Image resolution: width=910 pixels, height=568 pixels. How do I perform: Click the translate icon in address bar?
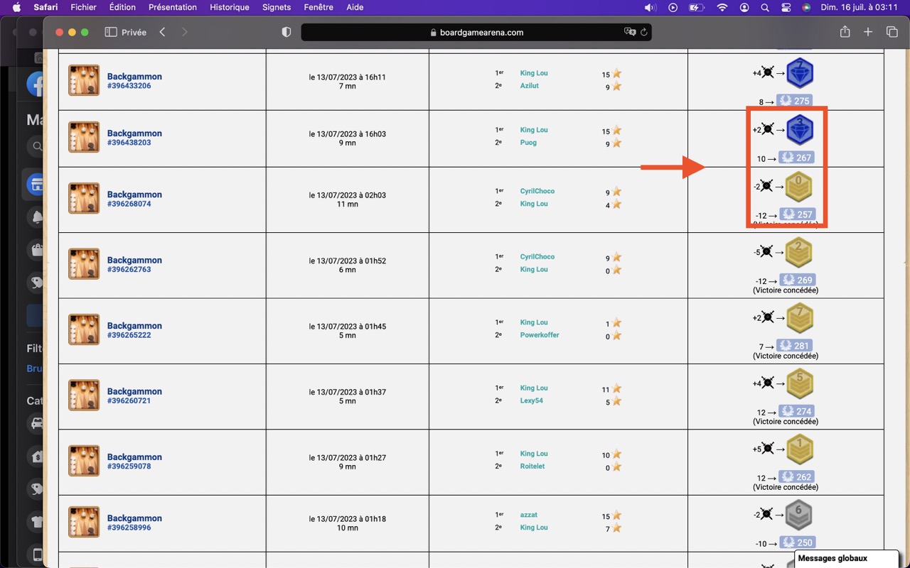[630, 32]
